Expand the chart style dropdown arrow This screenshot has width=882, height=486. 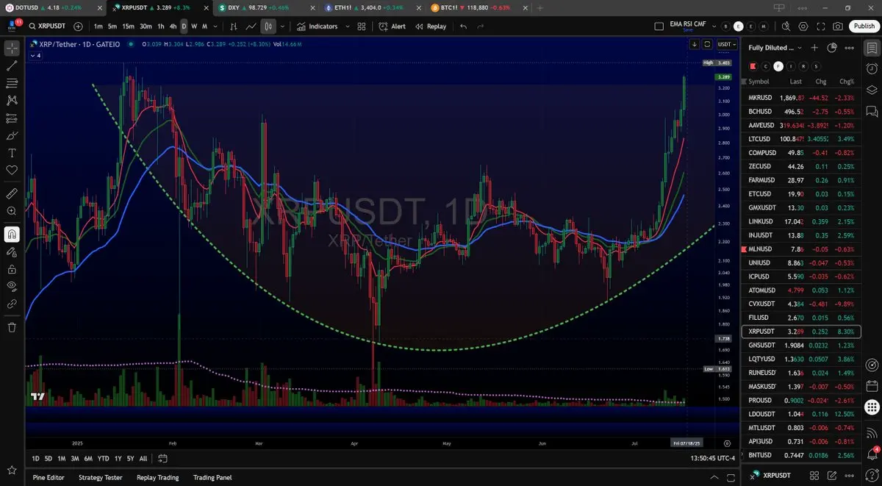tap(282, 26)
